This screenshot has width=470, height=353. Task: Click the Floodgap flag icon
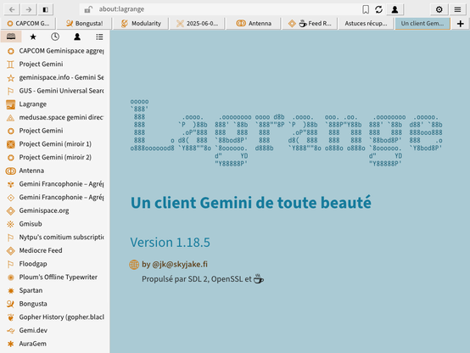(x=10, y=264)
